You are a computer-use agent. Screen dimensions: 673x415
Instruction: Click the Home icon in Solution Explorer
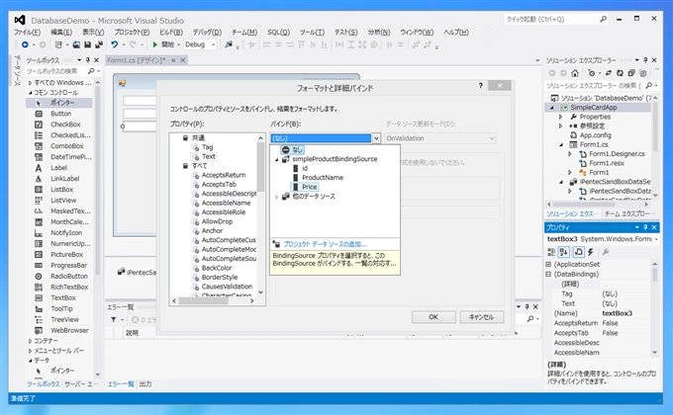[x=575, y=73]
